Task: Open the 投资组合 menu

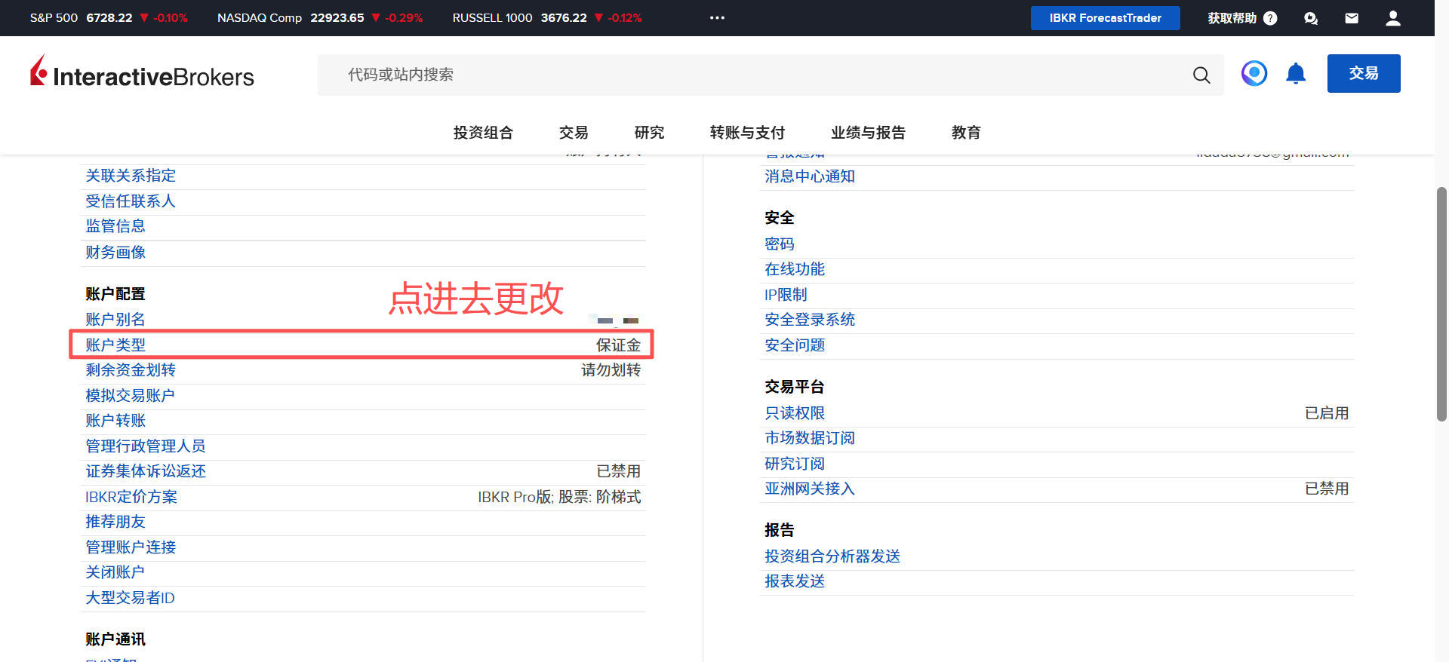Action: [483, 133]
